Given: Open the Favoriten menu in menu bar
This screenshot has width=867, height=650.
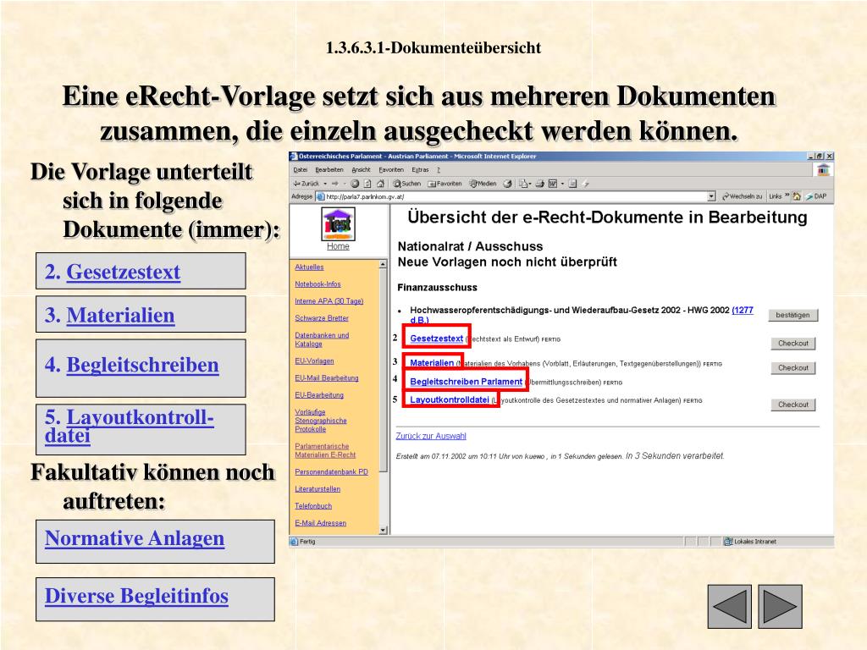Looking at the screenshot, I should [x=391, y=169].
